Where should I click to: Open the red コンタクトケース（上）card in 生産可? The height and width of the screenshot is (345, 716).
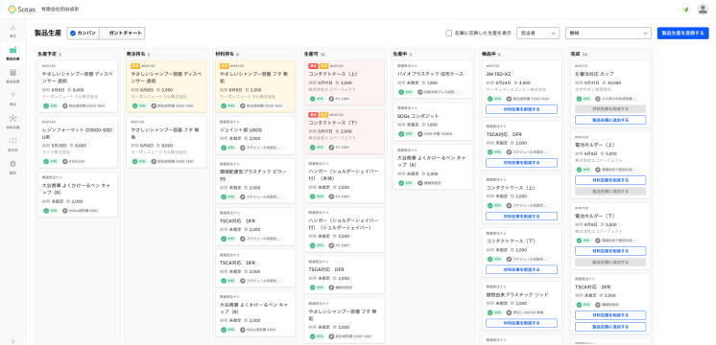click(344, 82)
